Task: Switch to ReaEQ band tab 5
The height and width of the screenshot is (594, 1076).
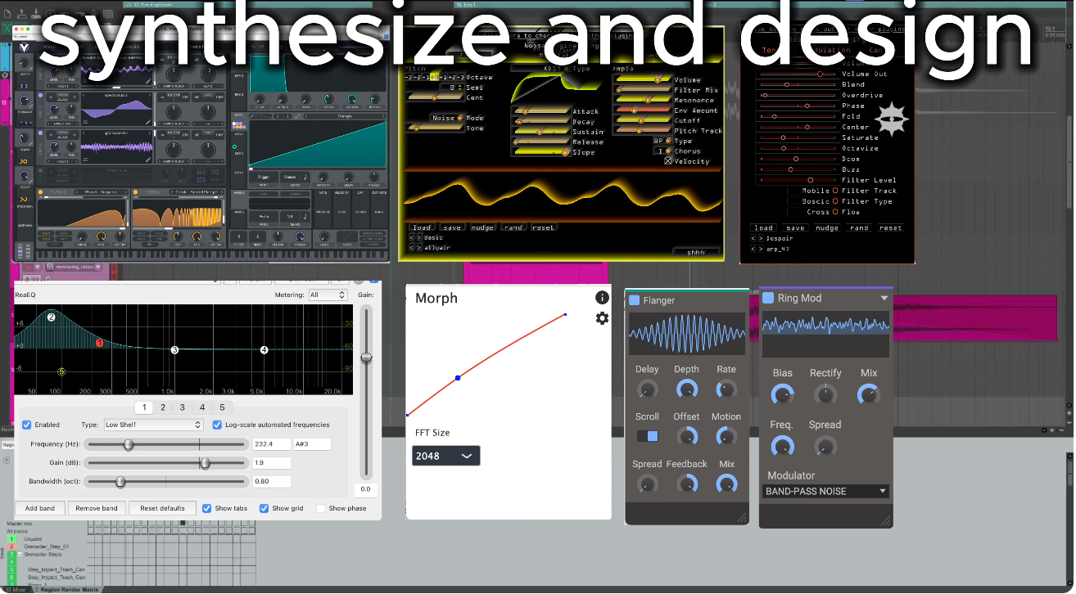Action: click(x=222, y=407)
